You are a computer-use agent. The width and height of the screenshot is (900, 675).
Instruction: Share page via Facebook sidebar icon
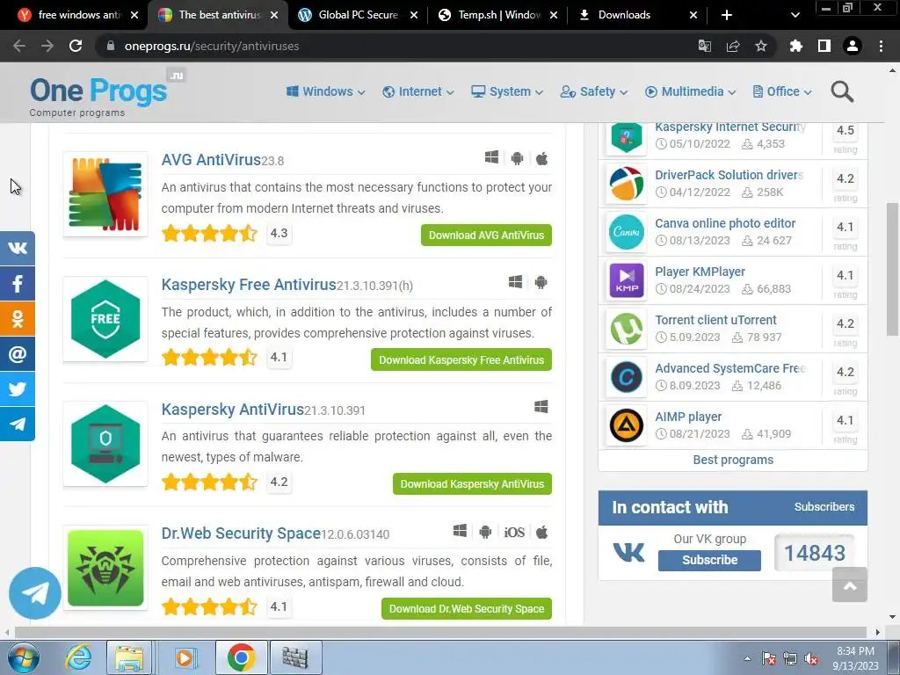(x=18, y=284)
